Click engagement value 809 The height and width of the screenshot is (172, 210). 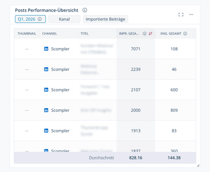point(174,110)
